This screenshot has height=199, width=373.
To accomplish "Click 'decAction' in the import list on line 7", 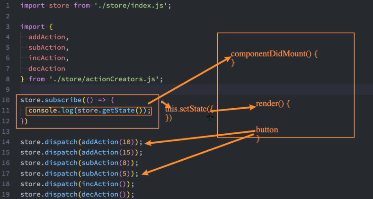I will pyautogui.click(x=47, y=69).
